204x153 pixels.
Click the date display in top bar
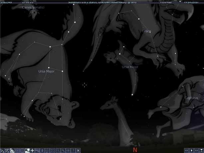6,2
